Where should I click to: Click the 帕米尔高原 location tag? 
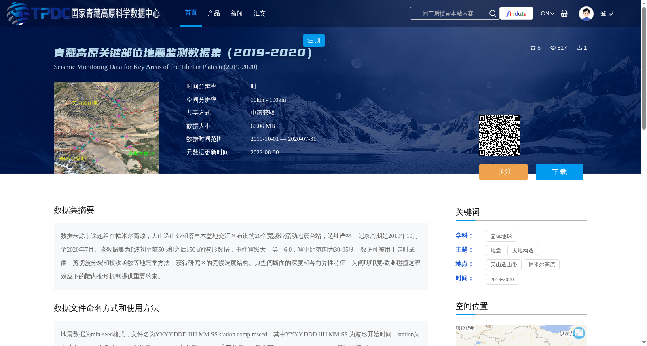coord(541,265)
